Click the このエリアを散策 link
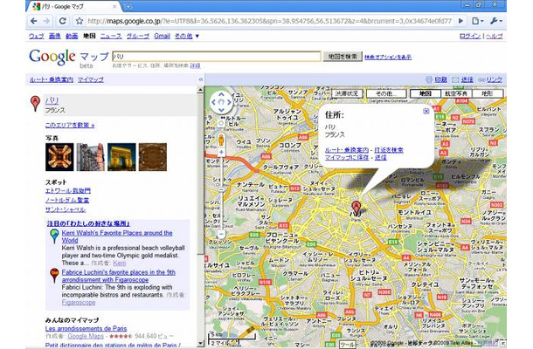 (70, 126)
